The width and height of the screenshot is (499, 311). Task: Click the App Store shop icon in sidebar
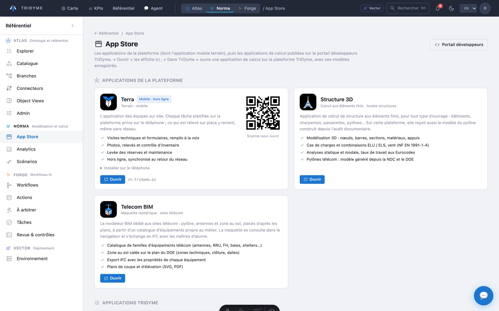point(9,136)
